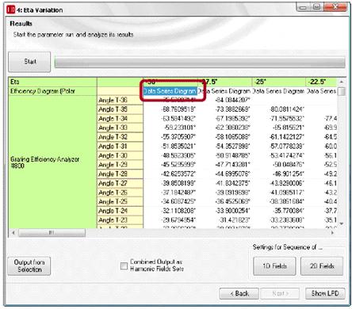Close the Eta Variation window
The width and height of the screenshot is (352, 309).
335,7
